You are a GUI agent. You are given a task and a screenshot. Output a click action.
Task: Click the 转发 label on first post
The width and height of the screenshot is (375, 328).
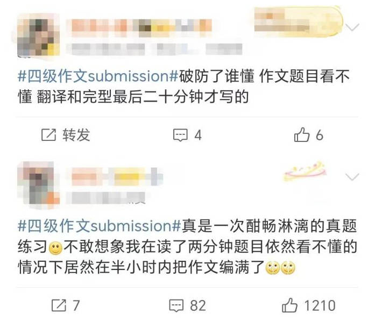76,135
